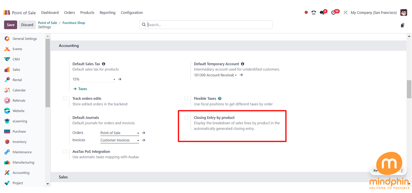This screenshot has height=193, width=412.
Task: Follow the Taxes link
Action: pyautogui.click(x=82, y=89)
